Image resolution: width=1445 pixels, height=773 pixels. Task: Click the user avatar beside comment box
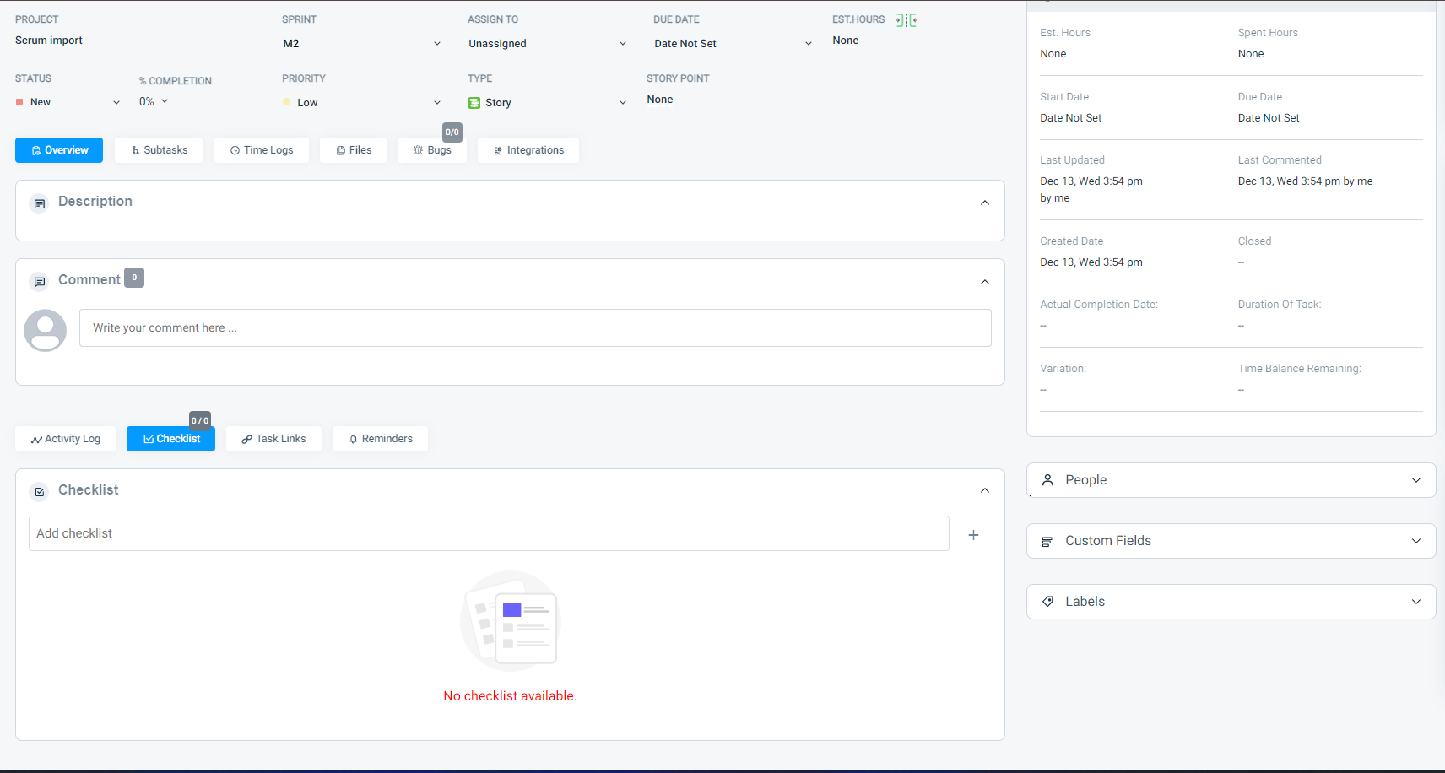[x=46, y=330]
